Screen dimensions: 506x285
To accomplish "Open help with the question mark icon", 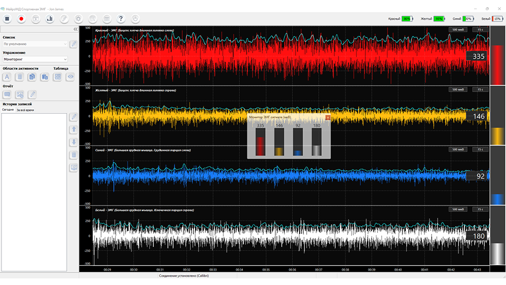I will click(x=121, y=19).
